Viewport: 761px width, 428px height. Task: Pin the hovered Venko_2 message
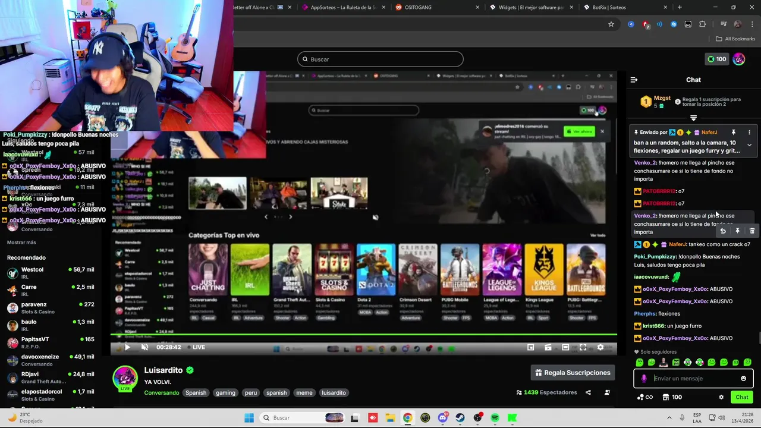[x=737, y=231]
